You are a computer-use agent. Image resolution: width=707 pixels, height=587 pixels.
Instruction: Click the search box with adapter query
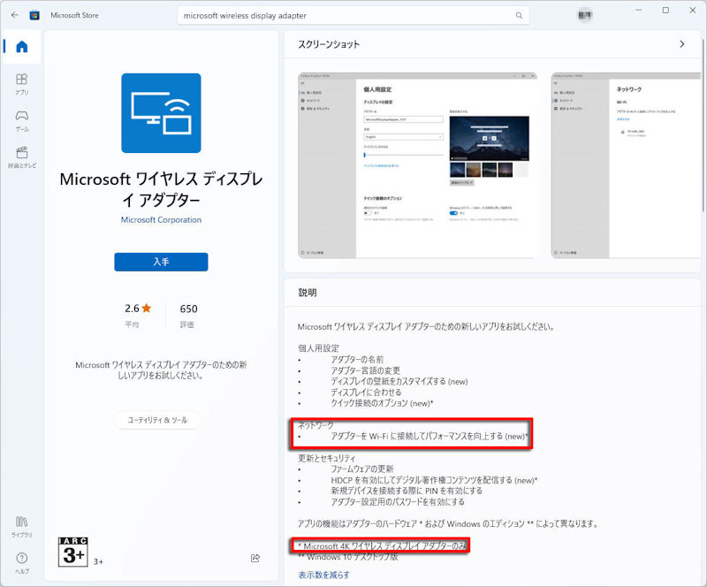click(353, 15)
